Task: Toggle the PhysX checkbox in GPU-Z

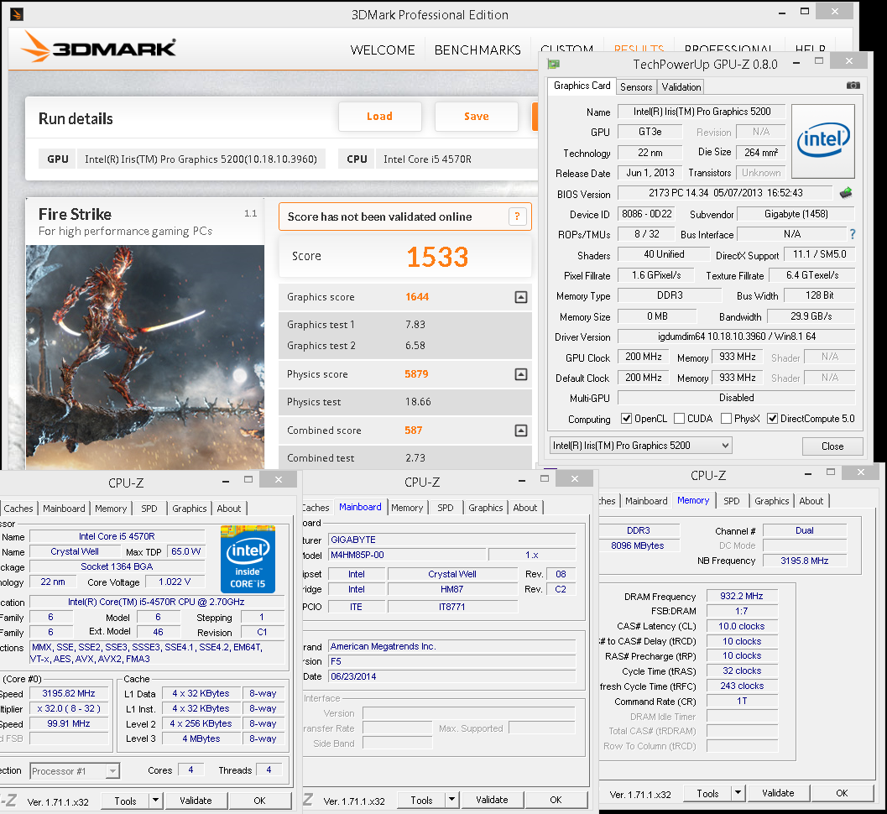Action: point(727,419)
